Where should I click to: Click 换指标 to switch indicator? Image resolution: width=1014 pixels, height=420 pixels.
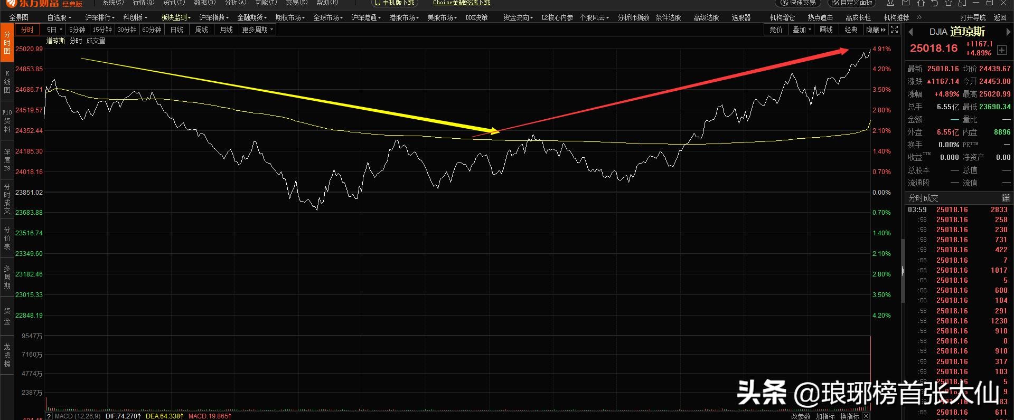(x=849, y=416)
